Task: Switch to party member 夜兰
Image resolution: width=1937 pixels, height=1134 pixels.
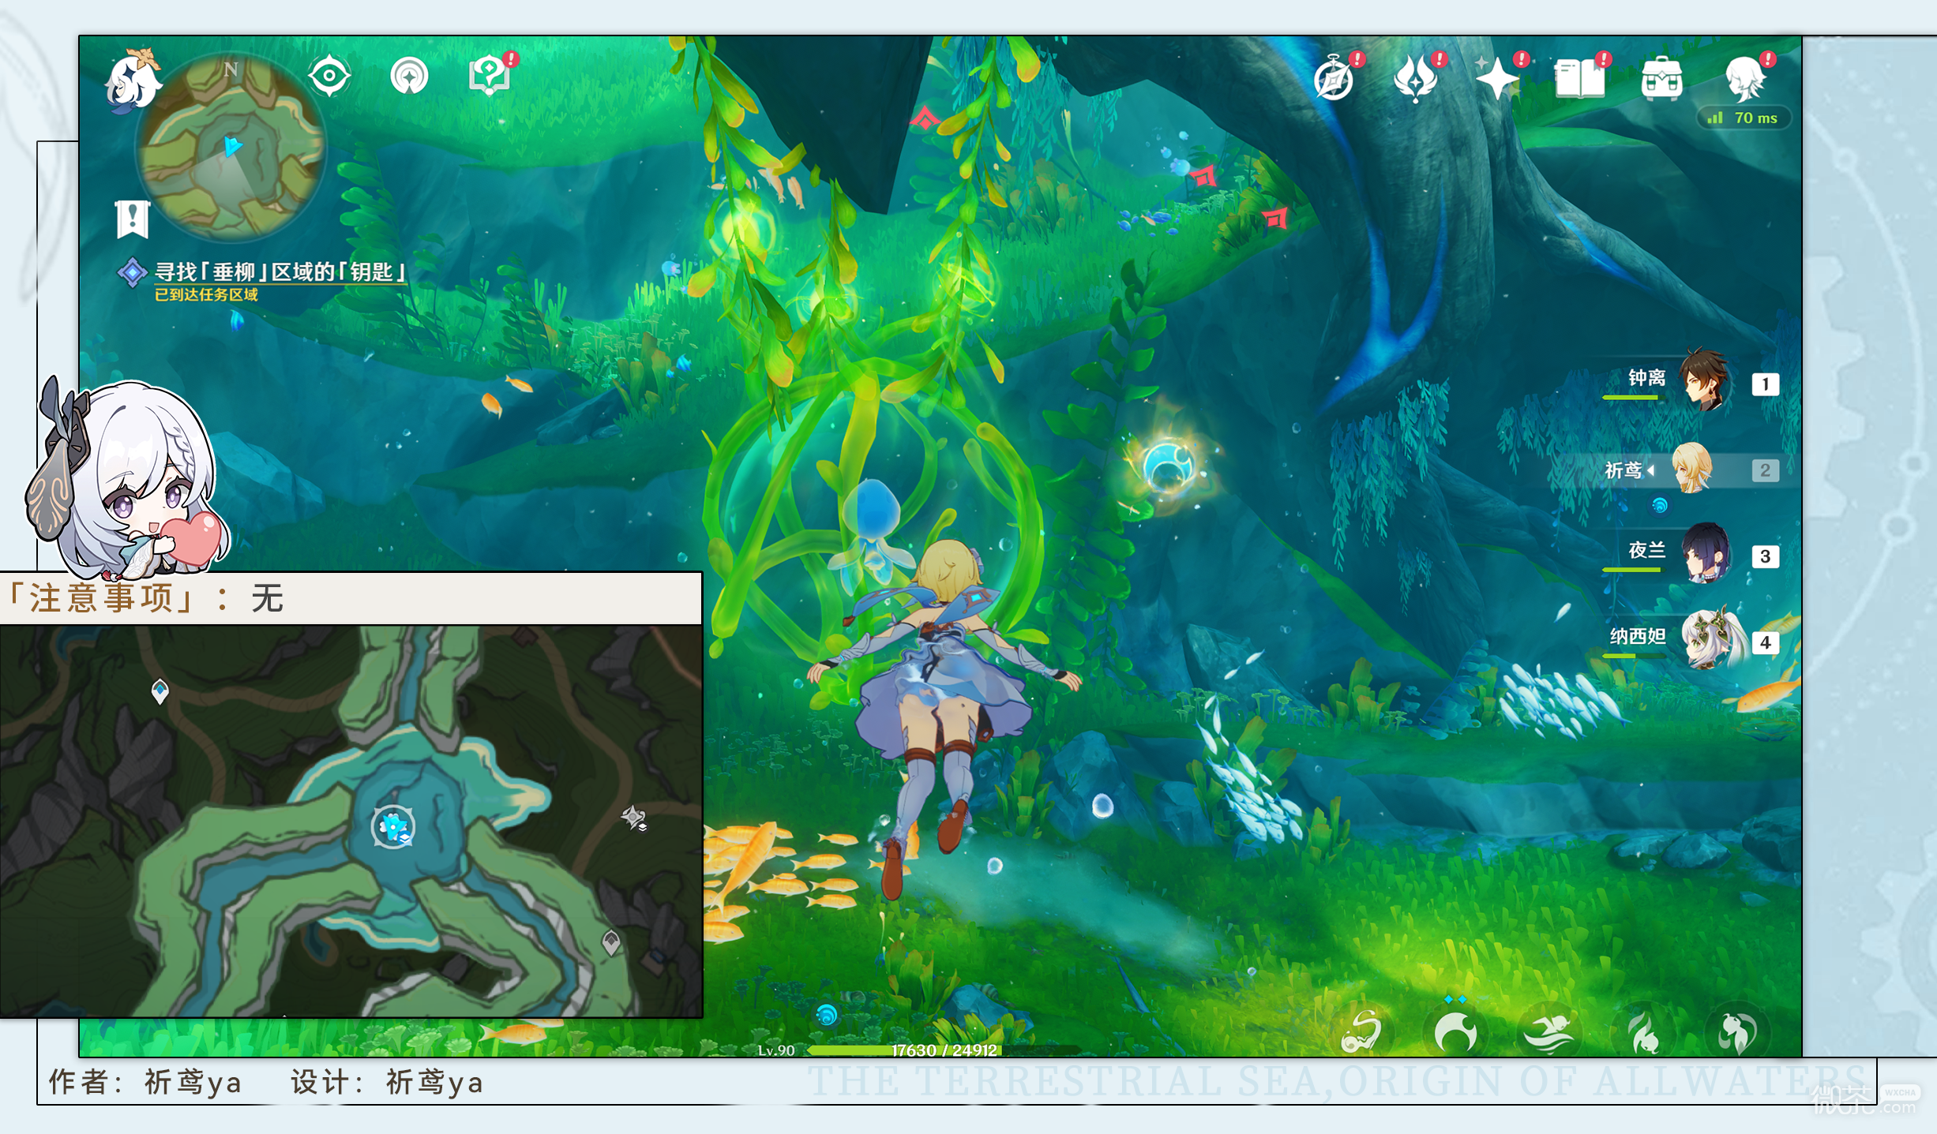Action: coord(1690,554)
